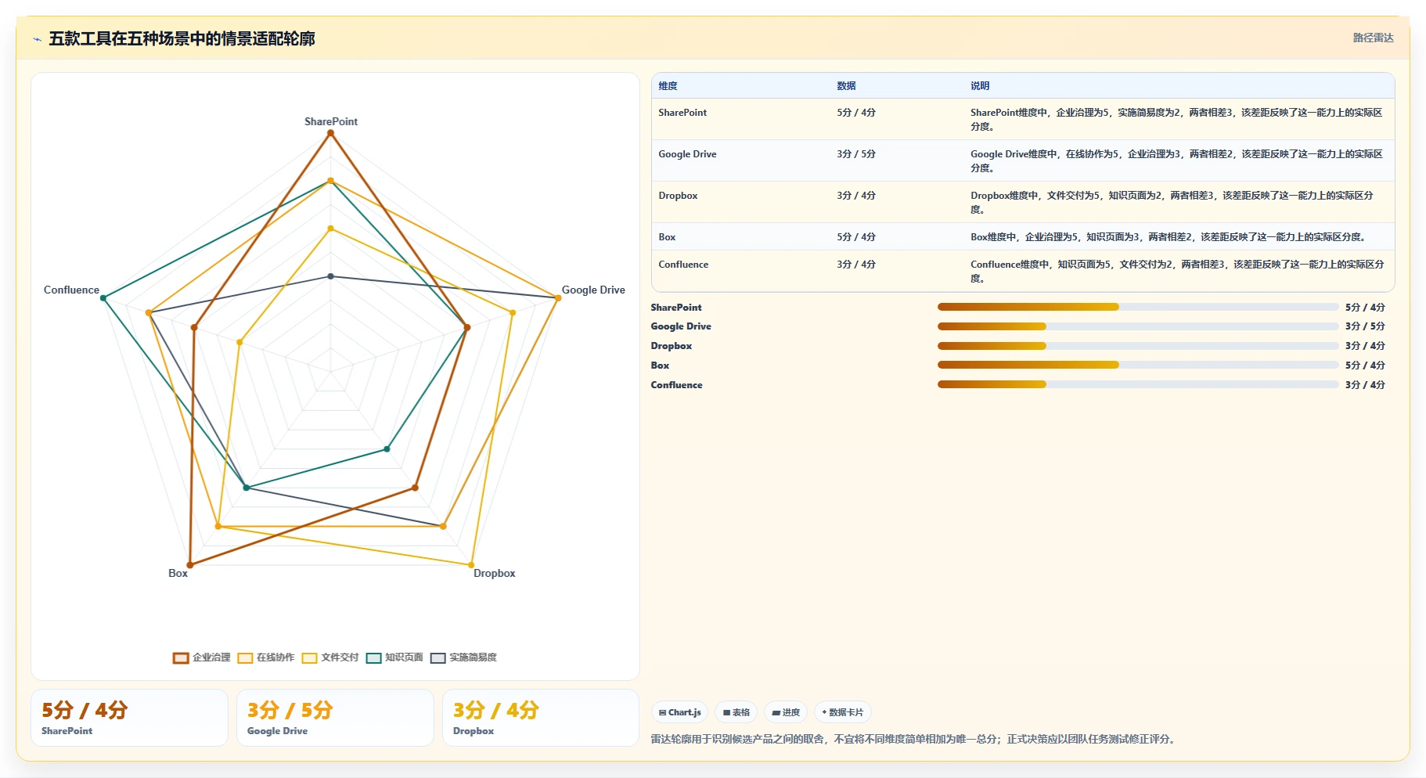Open the Dropbox 3分 / 4分 data card
This screenshot has height=778, width=1426.
pyautogui.click(x=541, y=718)
